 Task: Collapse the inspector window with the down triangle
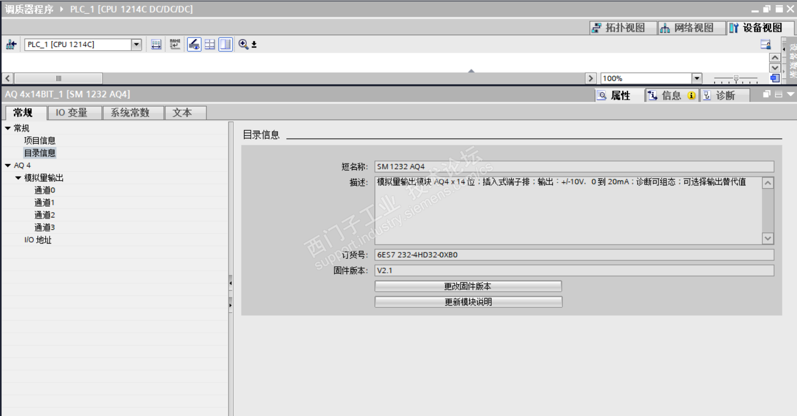(790, 94)
